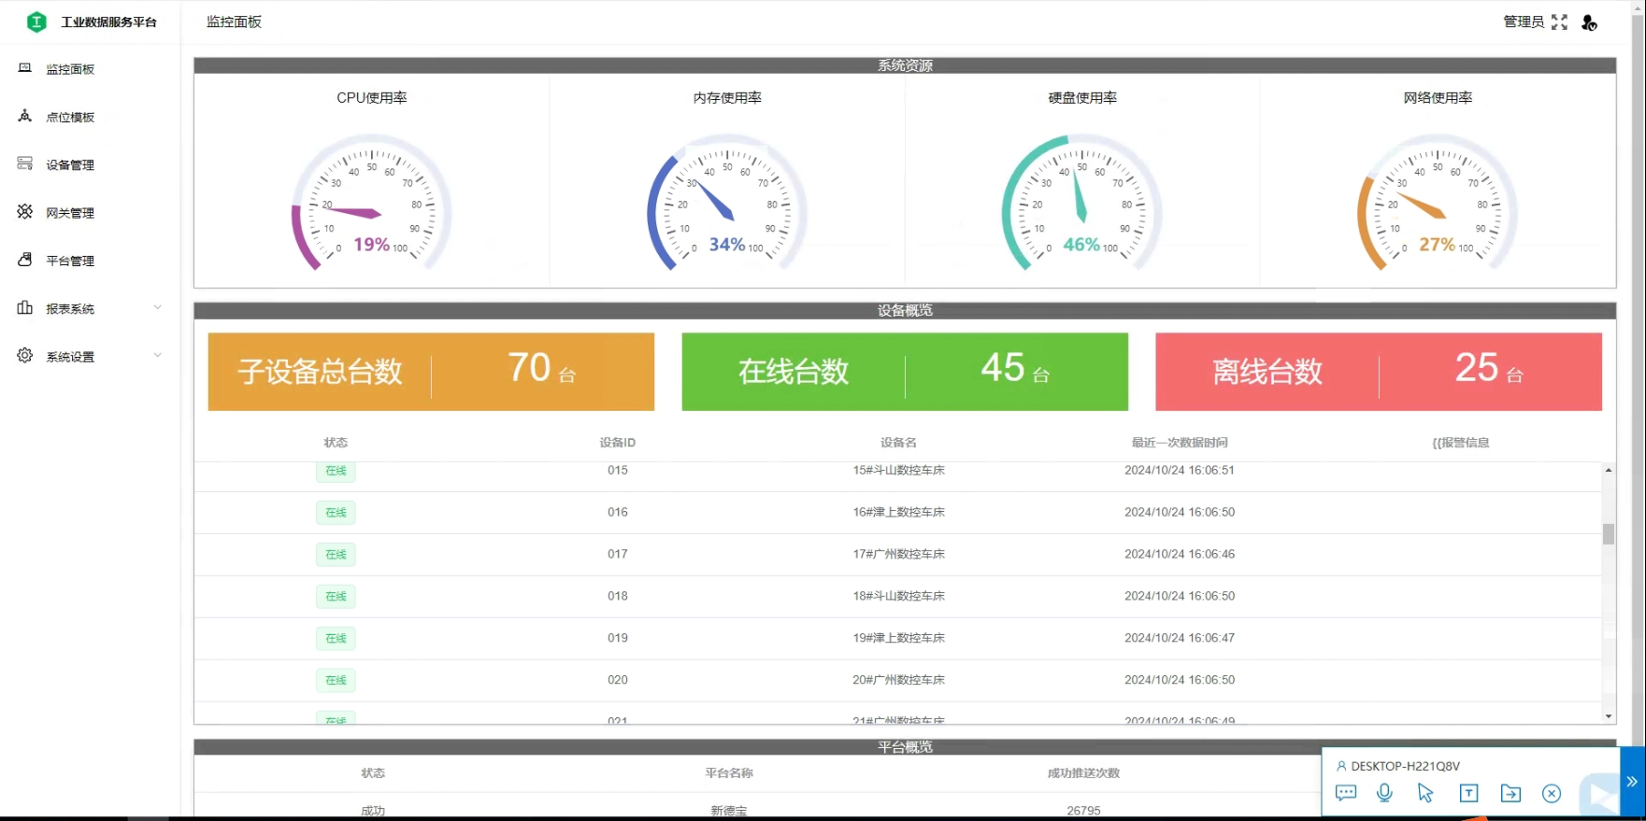Click the 在线 badge for device 017
The image size is (1646, 821).
[336, 554]
